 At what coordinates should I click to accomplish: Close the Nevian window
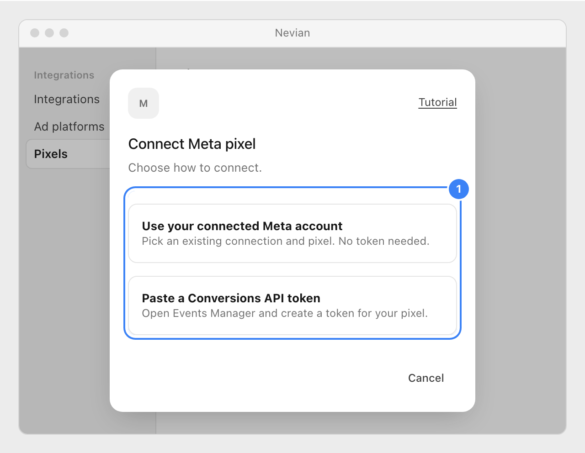coord(35,33)
